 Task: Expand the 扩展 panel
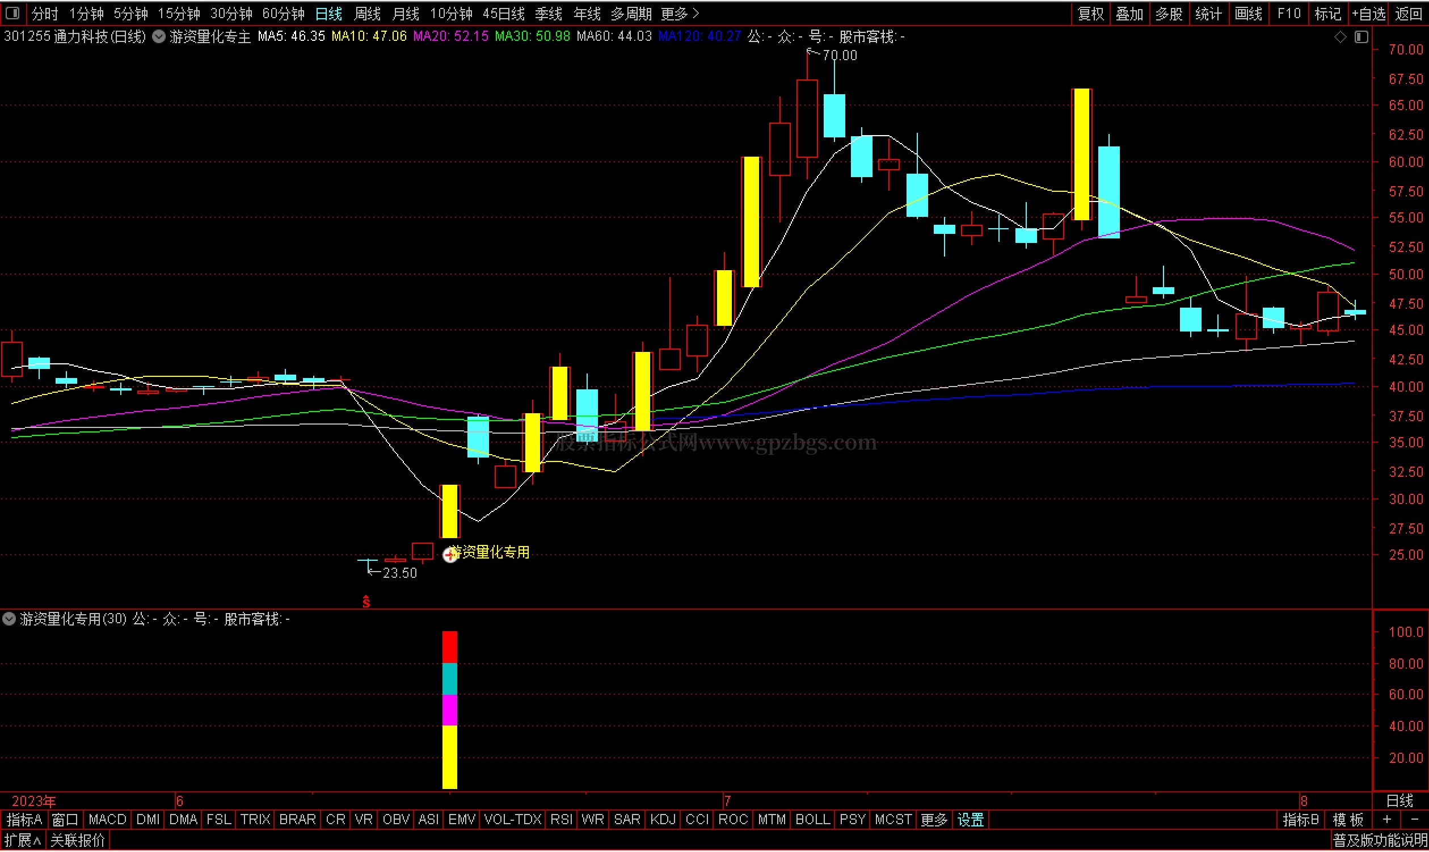tap(23, 842)
